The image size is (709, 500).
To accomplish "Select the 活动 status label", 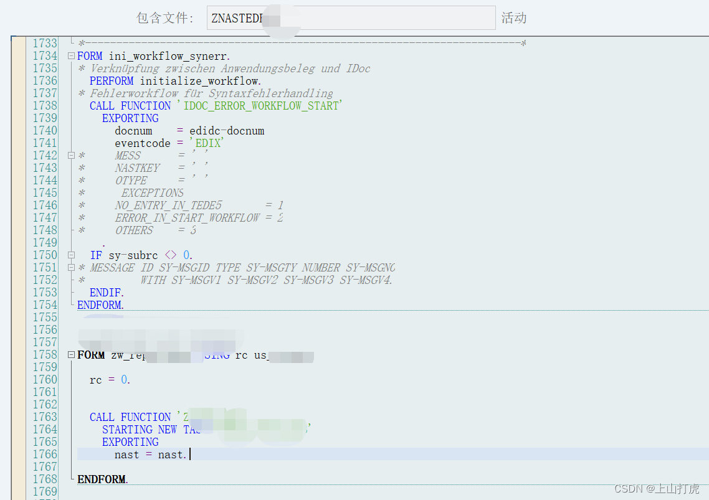I will point(514,17).
